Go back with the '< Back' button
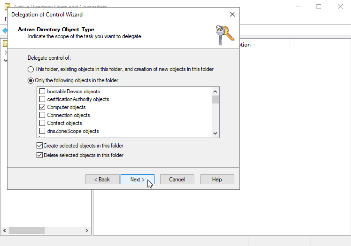Screen dimensions: 351x246 [102, 179]
